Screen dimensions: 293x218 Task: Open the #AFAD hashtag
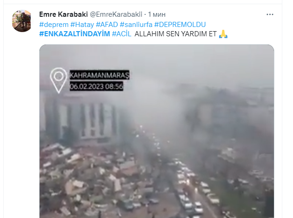pos(107,25)
